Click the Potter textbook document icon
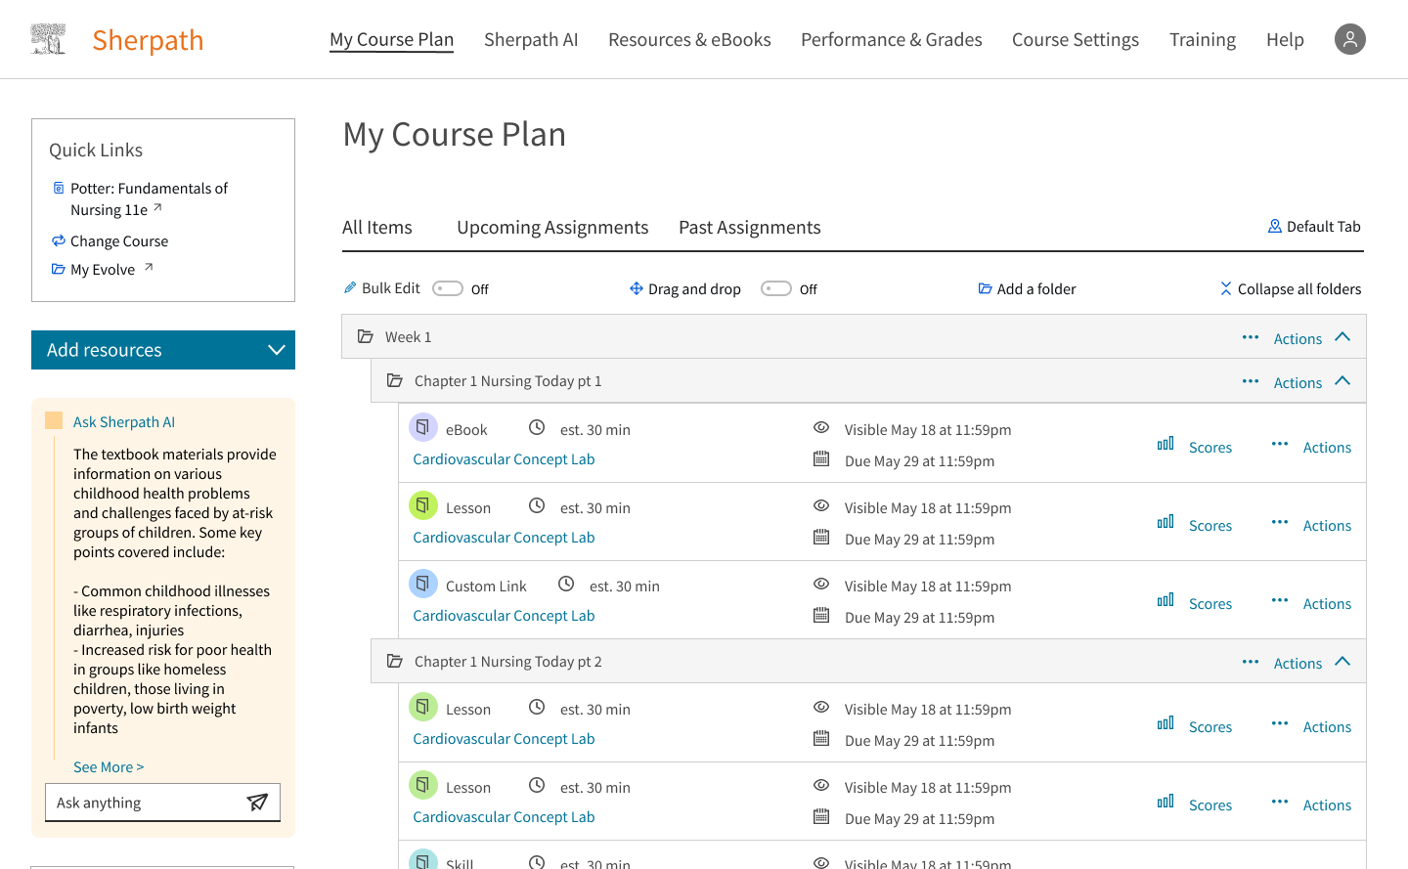This screenshot has height=869, width=1408. coord(59,188)
